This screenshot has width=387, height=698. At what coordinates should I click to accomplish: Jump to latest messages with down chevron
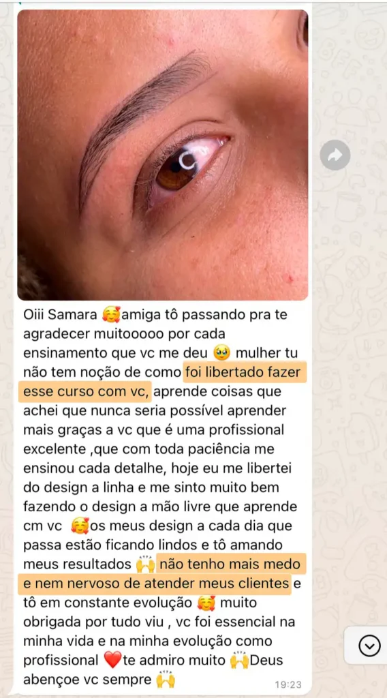(369, 646)
